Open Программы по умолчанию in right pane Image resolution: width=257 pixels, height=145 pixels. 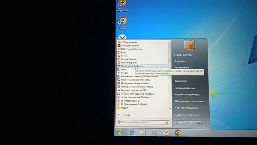(190, 101)
